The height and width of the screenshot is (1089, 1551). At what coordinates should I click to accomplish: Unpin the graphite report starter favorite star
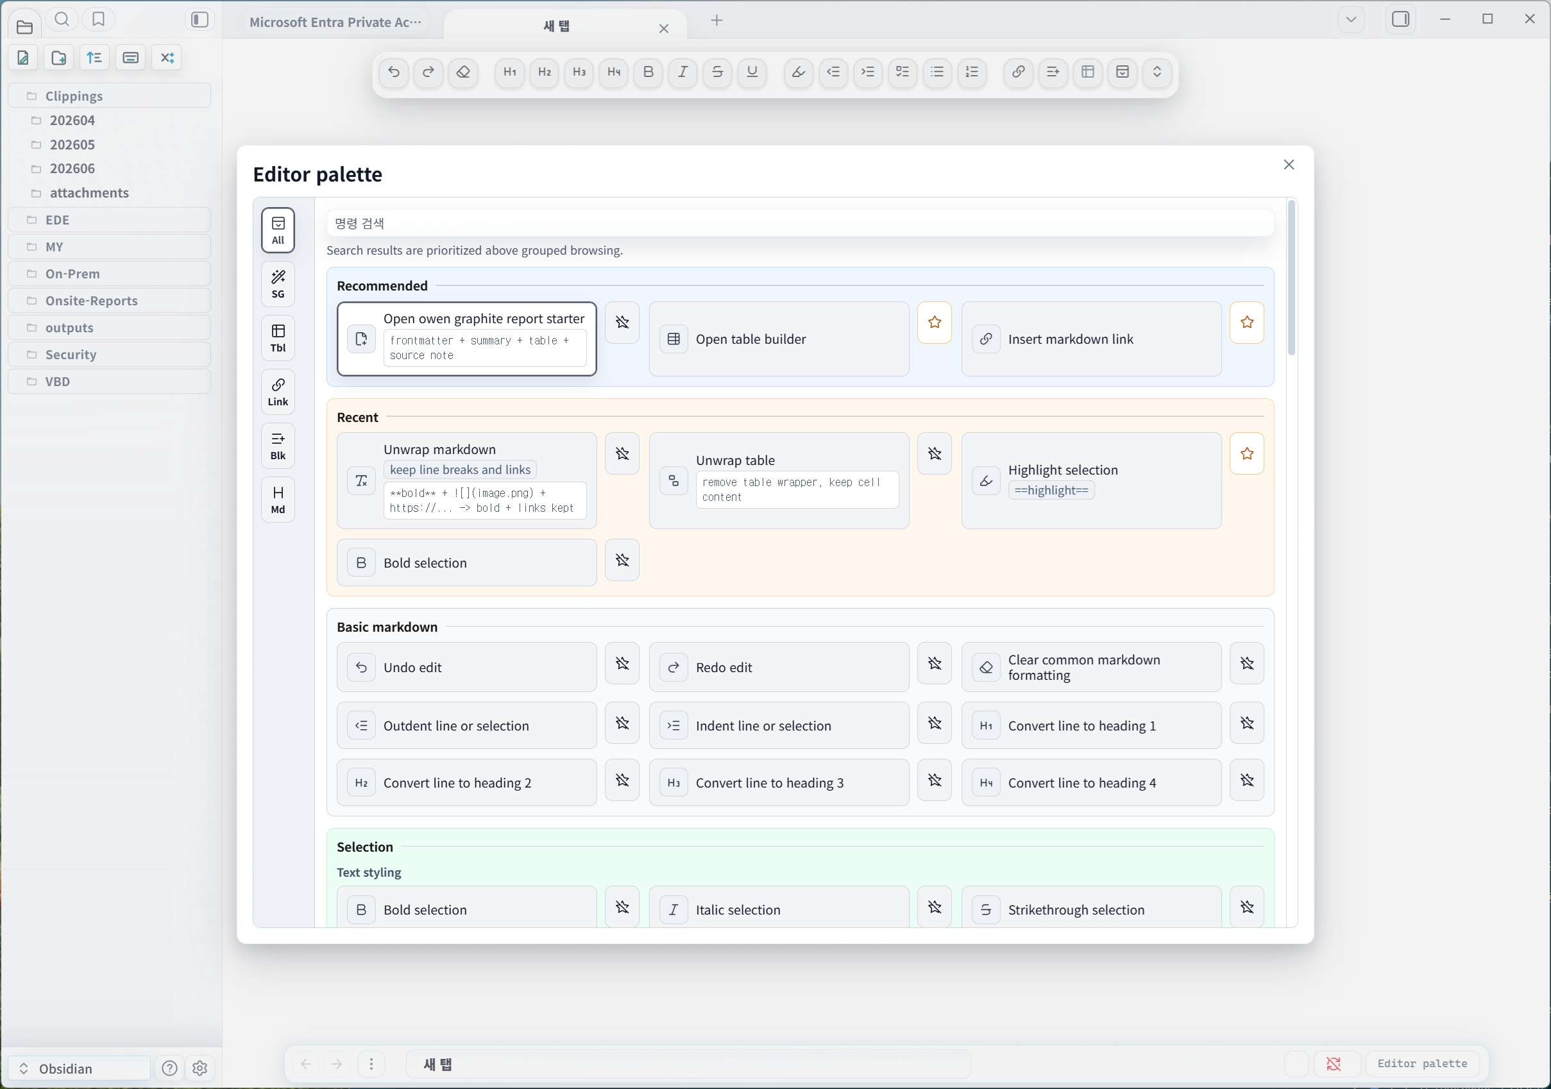tap(622, 322)
